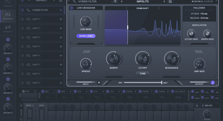This screenshot has height=121, width=223.
Task: Click the Dry/Wet mix slider
Action: point(143,82)
